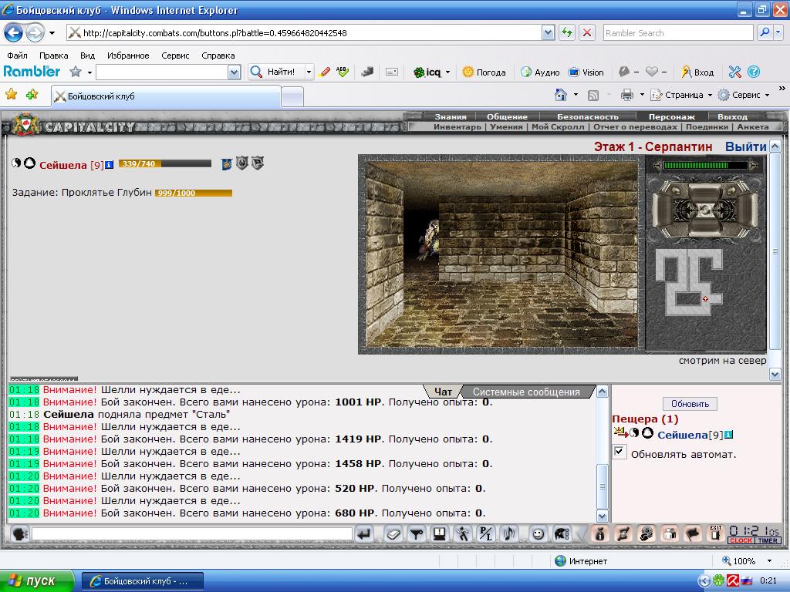
Task: Click the eraser clear-chat icon
Action: [x=393, y=534]
